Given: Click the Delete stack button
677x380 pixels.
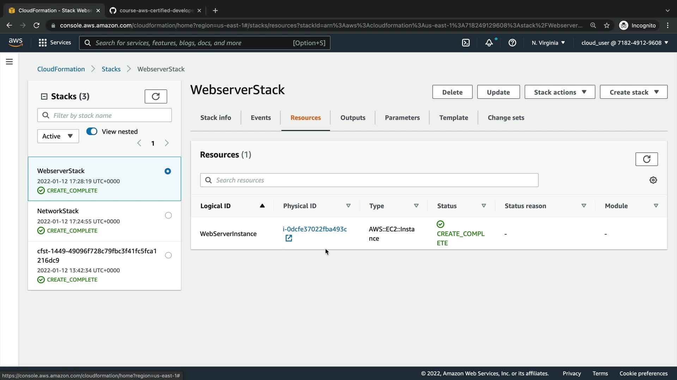Looking at the screenshot, I should (x=452, y=92).
